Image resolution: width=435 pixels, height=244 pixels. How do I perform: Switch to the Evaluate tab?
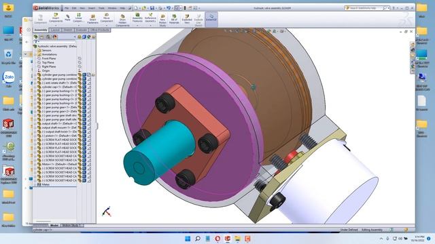click(x=81, y=30)
